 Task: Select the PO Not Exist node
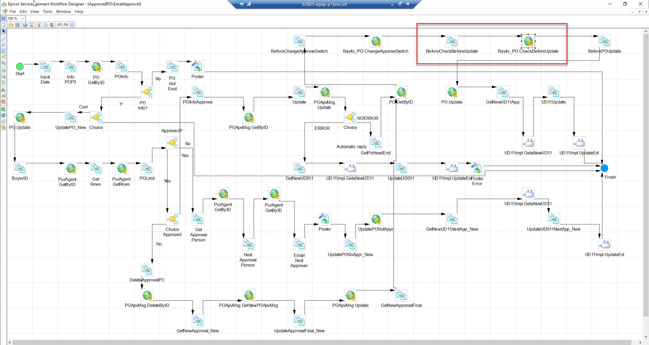tap(172, 67)
